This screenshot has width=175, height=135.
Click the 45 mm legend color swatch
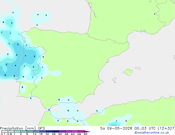click(81, 131)
